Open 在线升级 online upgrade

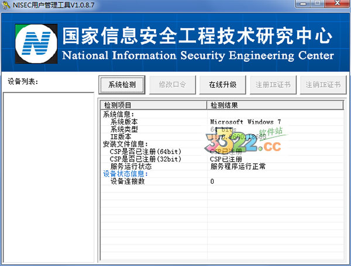(x=222, y=85)
